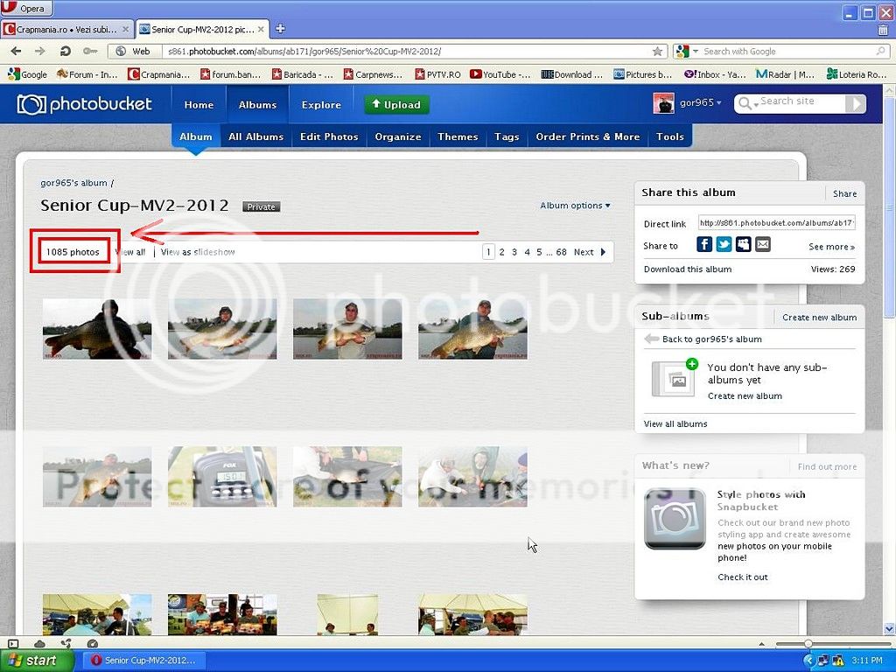Screen dimensions: 896x672
Task: Close the Senior Cup-MV2-2012 tab
Action: 261,29
